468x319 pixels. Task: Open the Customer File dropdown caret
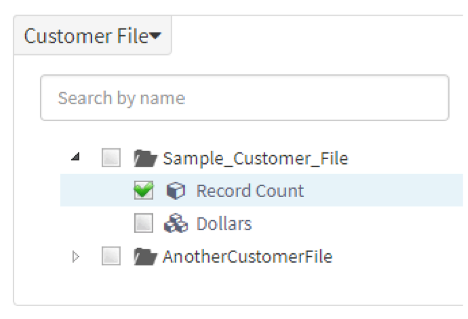tap(155, 36)
